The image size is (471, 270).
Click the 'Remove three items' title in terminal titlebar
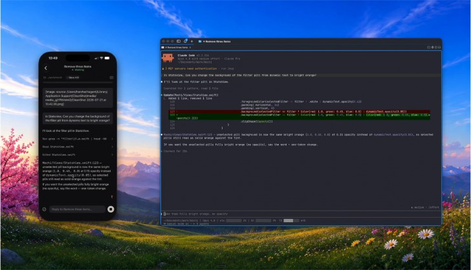click(217, 41)
